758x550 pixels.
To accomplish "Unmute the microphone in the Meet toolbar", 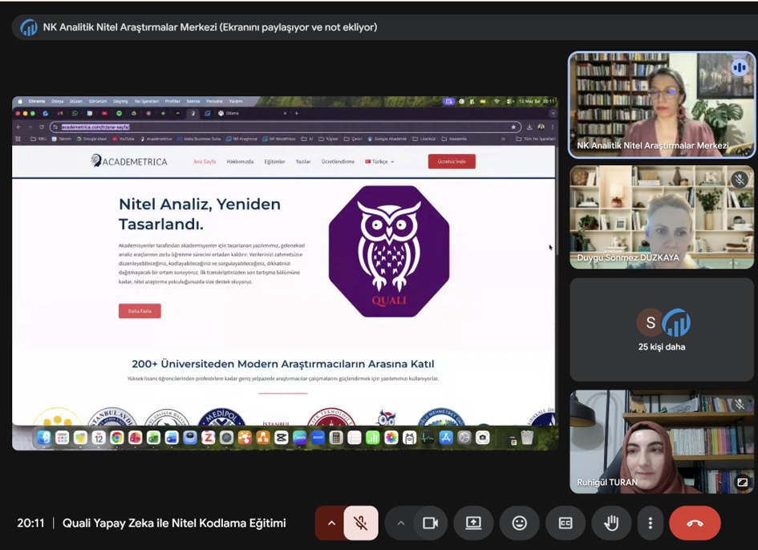I will pyautogui.click(x=361, y=523).
